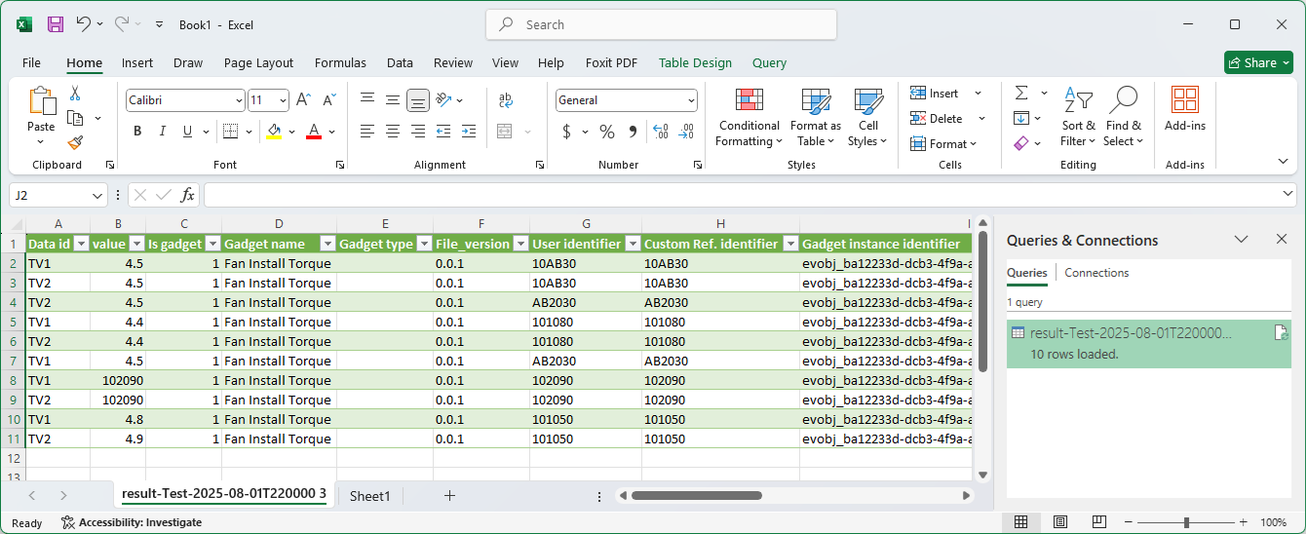Image resolution: width=1306 pixels, height=534 pixels.
Task: Click the Comma Style icon
Action: coord(633,132)
